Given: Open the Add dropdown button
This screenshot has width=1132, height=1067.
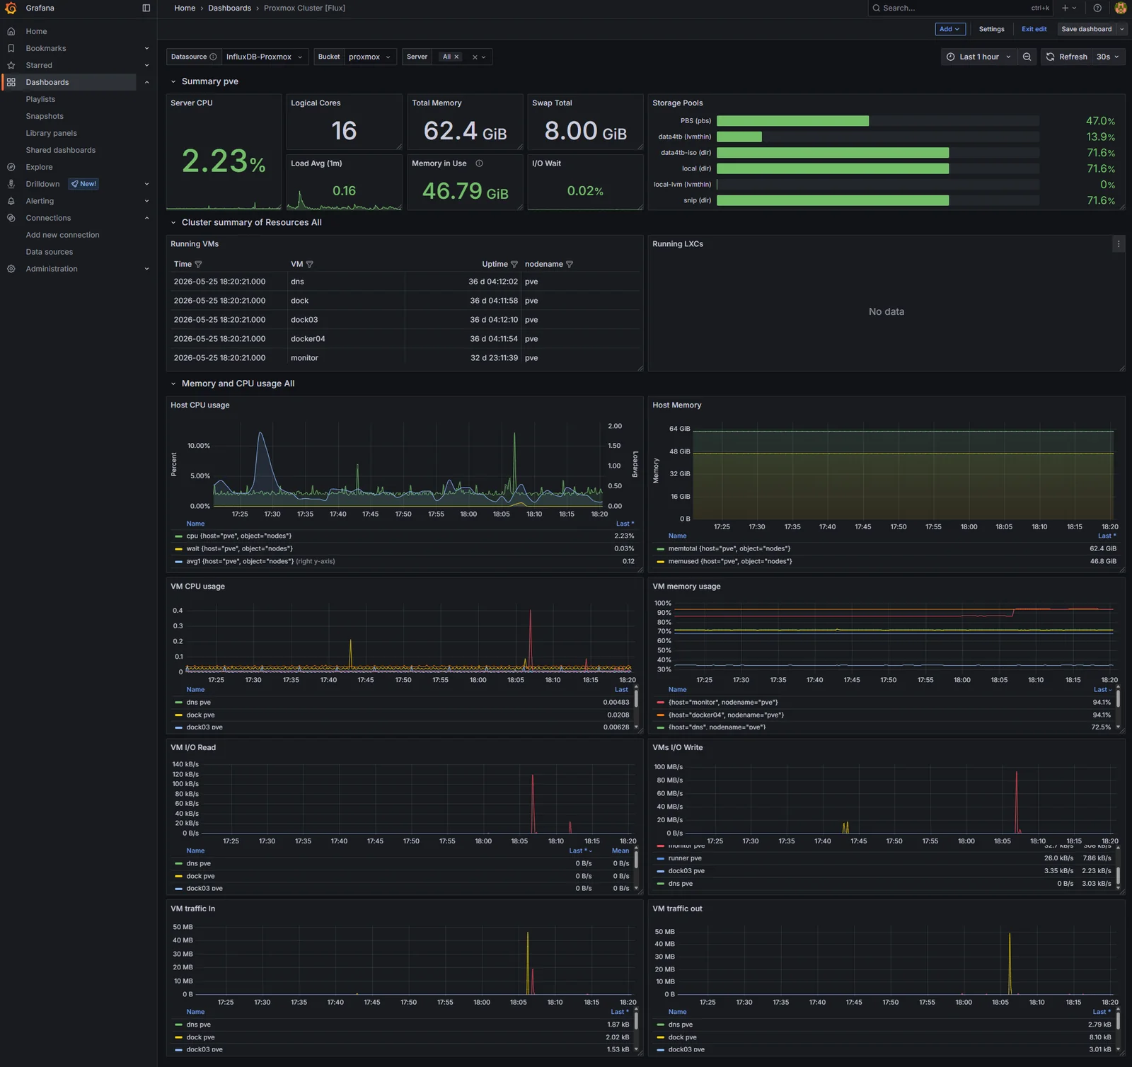Looking at the screenshot, I should point(949,29).
